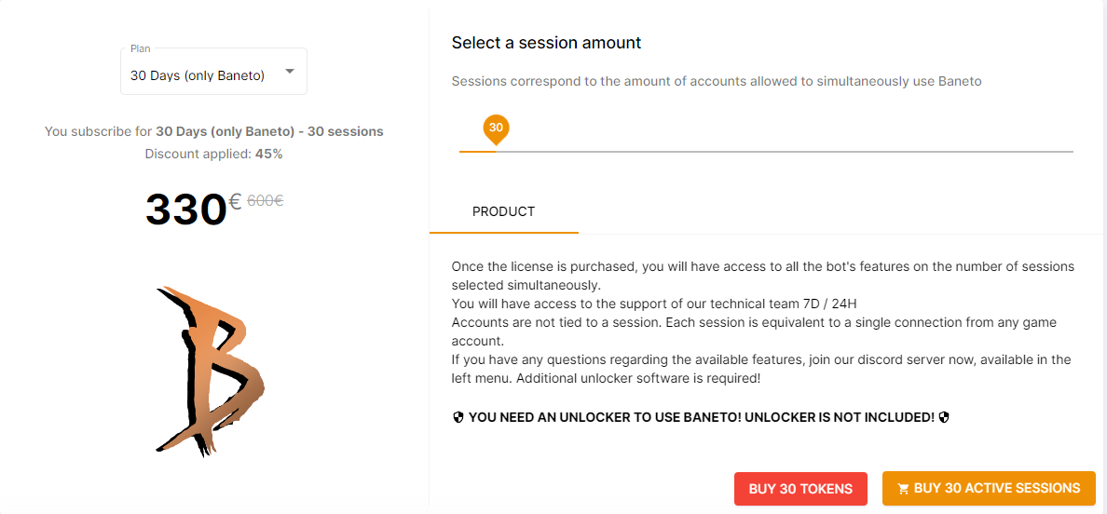This screenshot has height=514, width=1107.
Task: Click the shopping cart icon in the buy button
Action: [903, 489]
